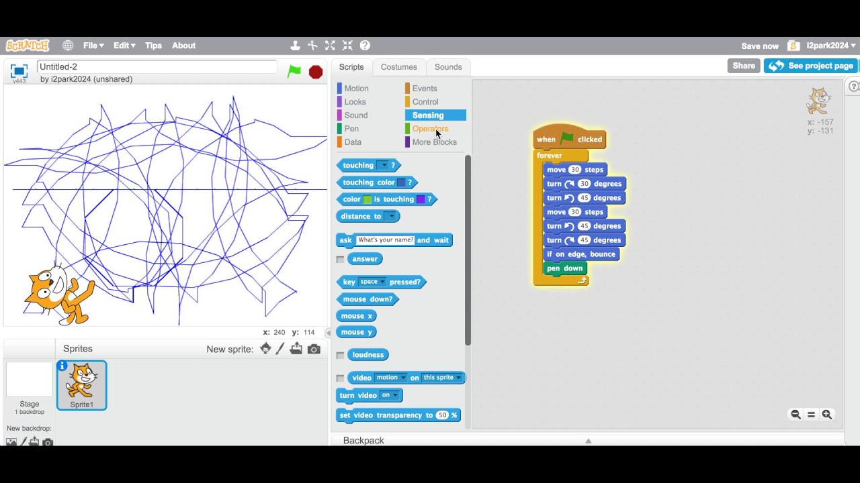
Task: Choose new sprite from library
Action: pos(265,349)
